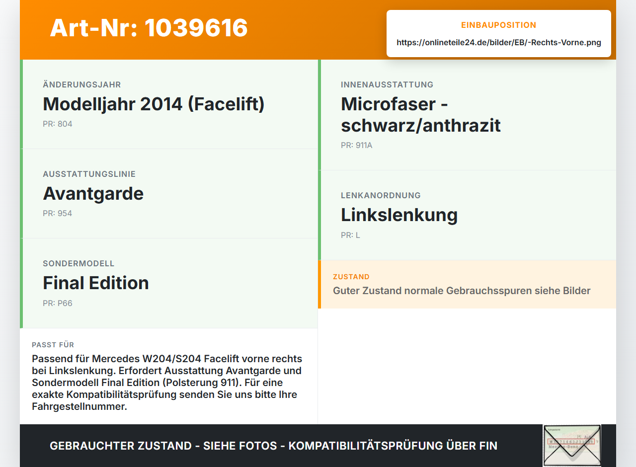Select the Final Edition Sondermodell card
Image resolution: width=636 pixels, height=467 pixels.
[x=169, y=283]
